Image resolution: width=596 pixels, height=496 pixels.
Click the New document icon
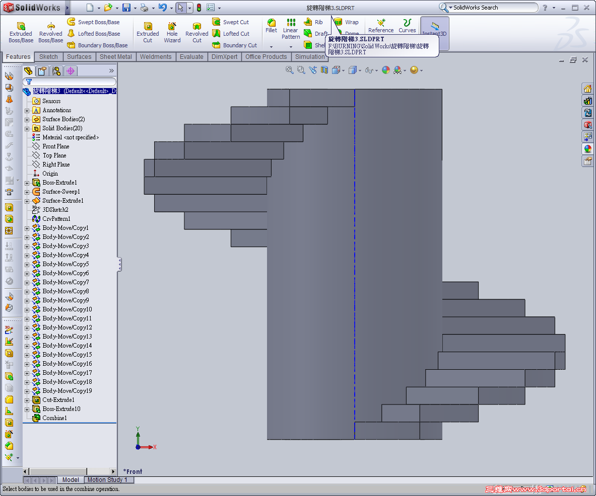coord(90,8)
